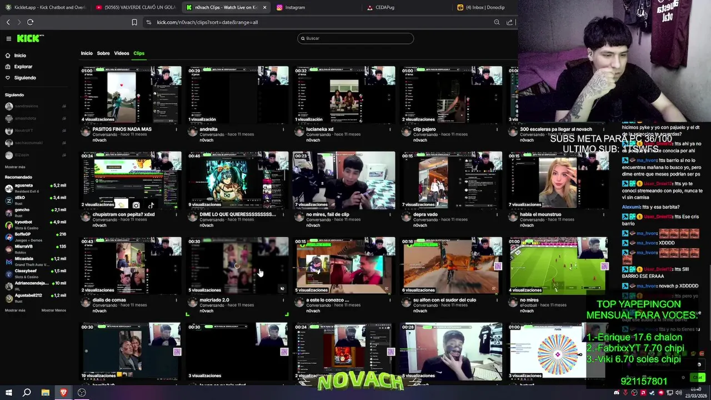
Task: Open recommended channel goncho
Action: [36, 212]
